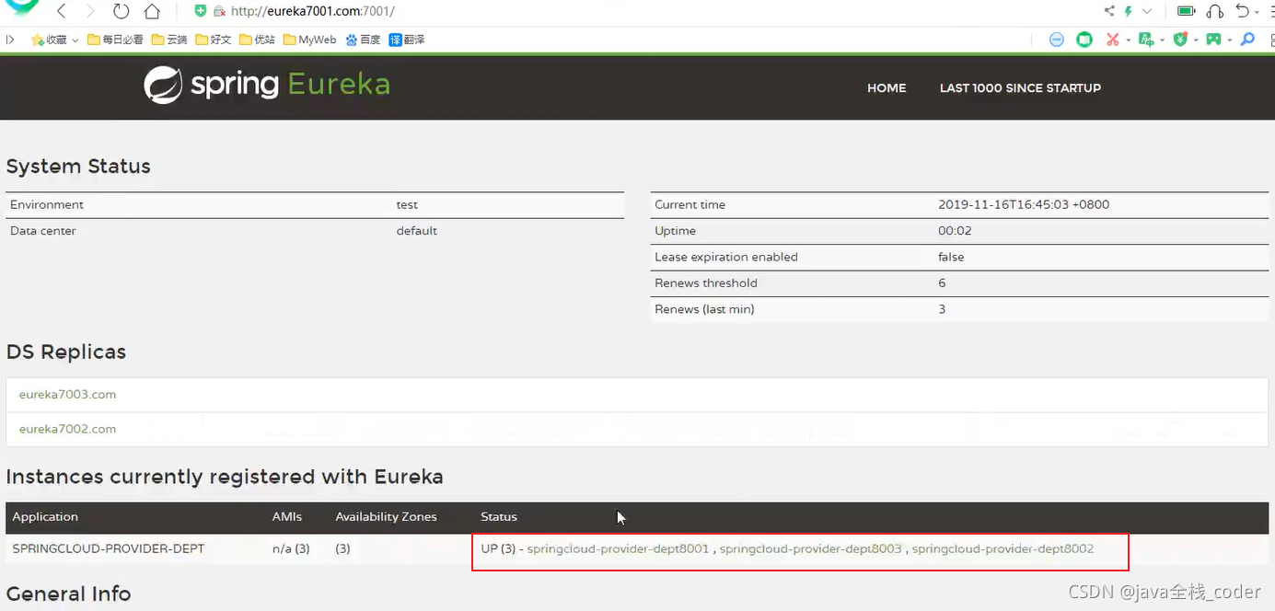Open the 每日必看 bookmark folder
This screenshot has width=1275, height=611.
pyautogui.click(x=115, y=40)
